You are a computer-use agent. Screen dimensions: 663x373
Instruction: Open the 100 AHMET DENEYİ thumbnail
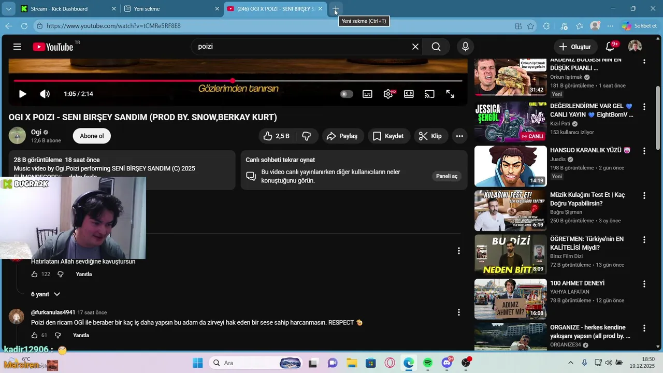click(511, 299)
